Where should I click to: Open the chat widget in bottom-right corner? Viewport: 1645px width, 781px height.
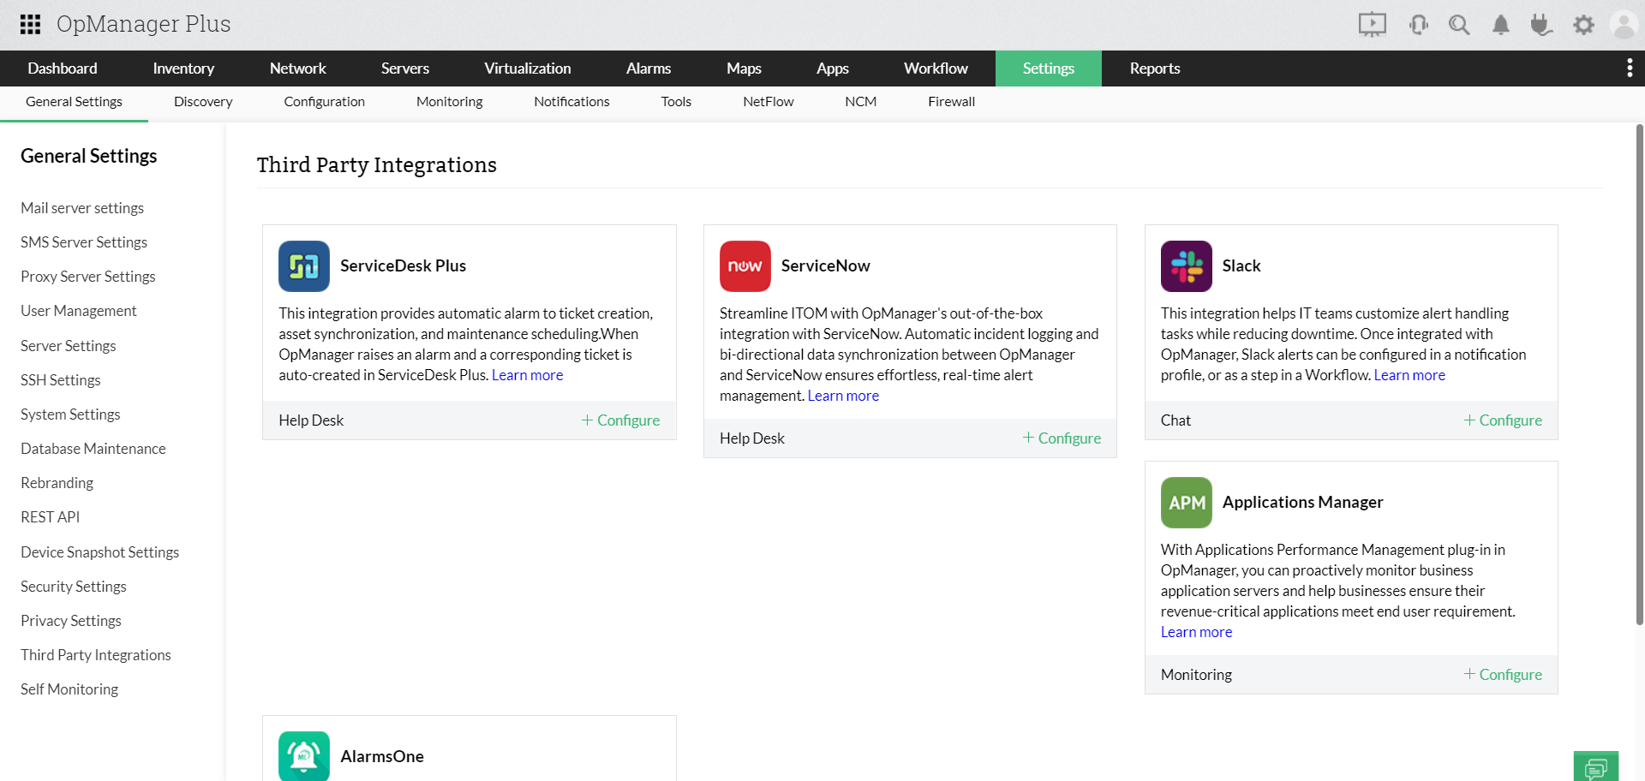1596,767
